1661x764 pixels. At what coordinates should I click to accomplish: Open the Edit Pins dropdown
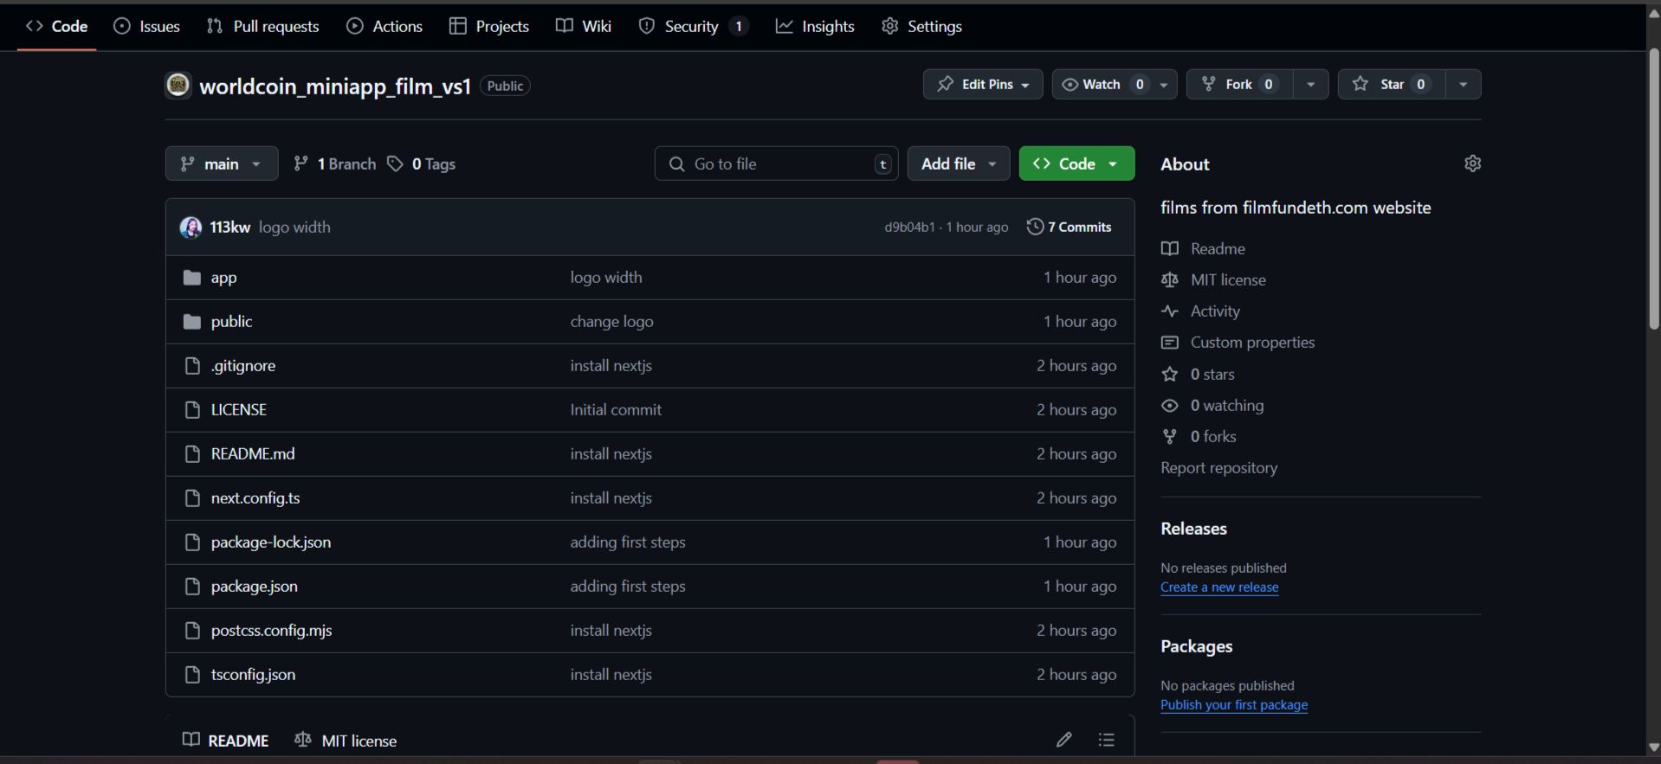[983, 84]
